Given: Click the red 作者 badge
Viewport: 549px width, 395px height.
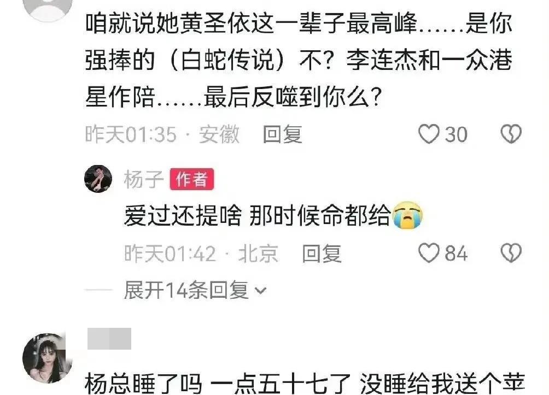Looking at the screenshot, I should click(192, 180).
